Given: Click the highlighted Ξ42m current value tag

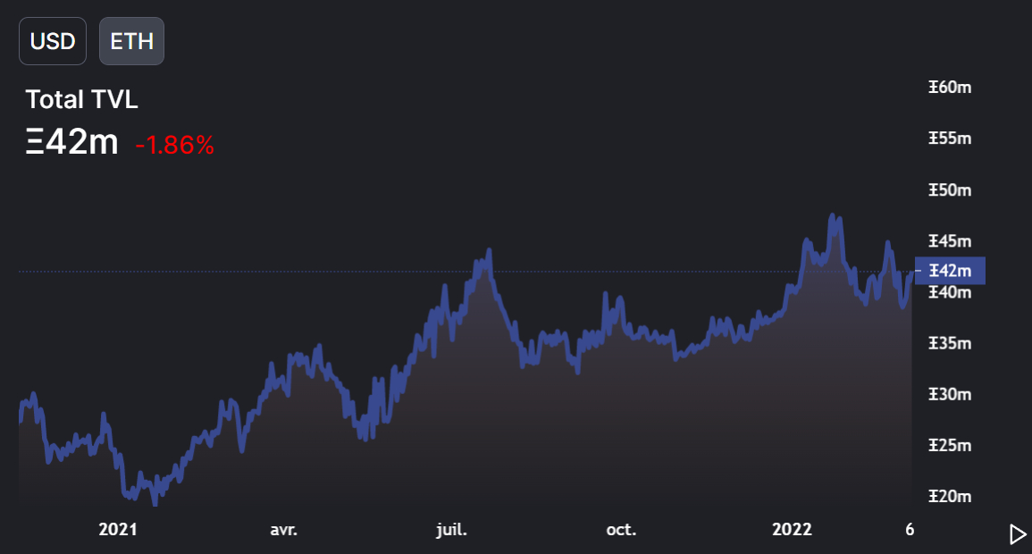Looking at the screenshot, I should coord(950,271).
